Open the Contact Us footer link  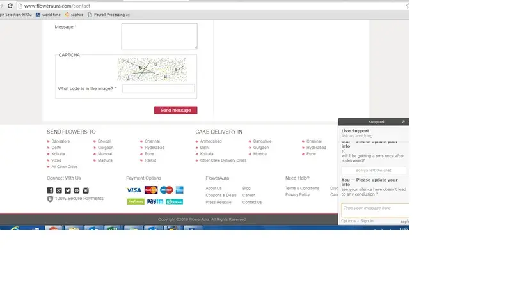[x=252, y=202]
